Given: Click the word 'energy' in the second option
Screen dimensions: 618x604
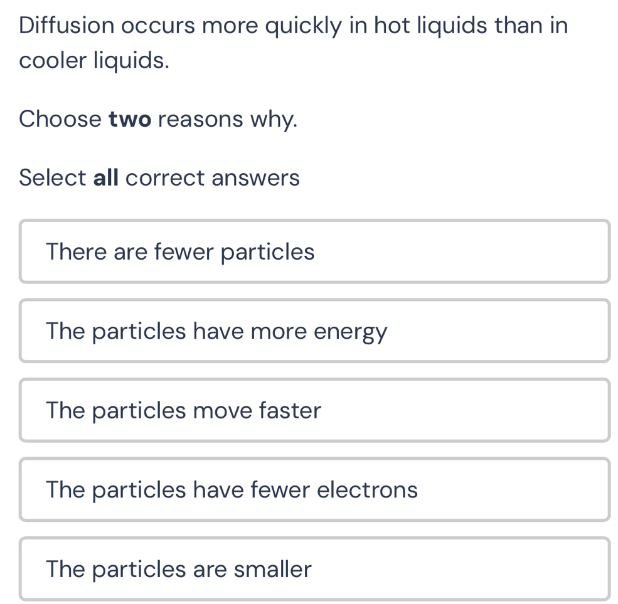Looking at the screenshot, I should pyautogui.click(x=351, y=332).
